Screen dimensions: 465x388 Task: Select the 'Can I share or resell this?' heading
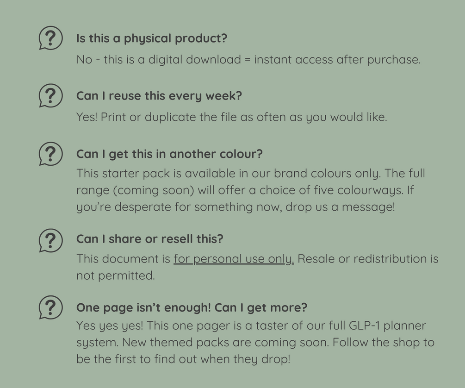(149, 239)
